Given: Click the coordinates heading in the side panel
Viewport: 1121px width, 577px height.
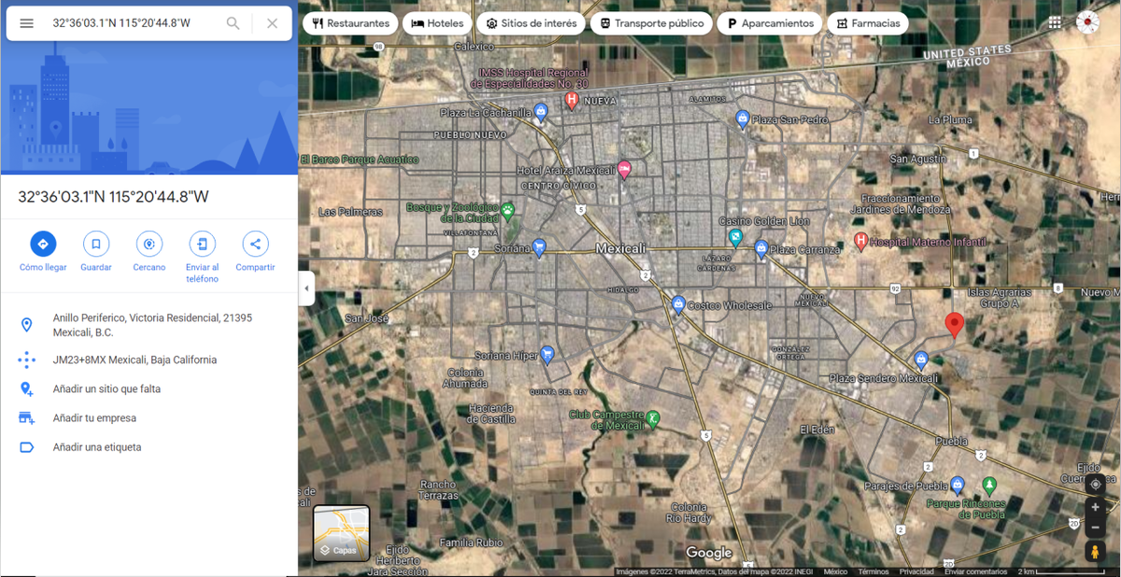Looking at the screenshot, I should pyautogui.click(x=114, y=196).
